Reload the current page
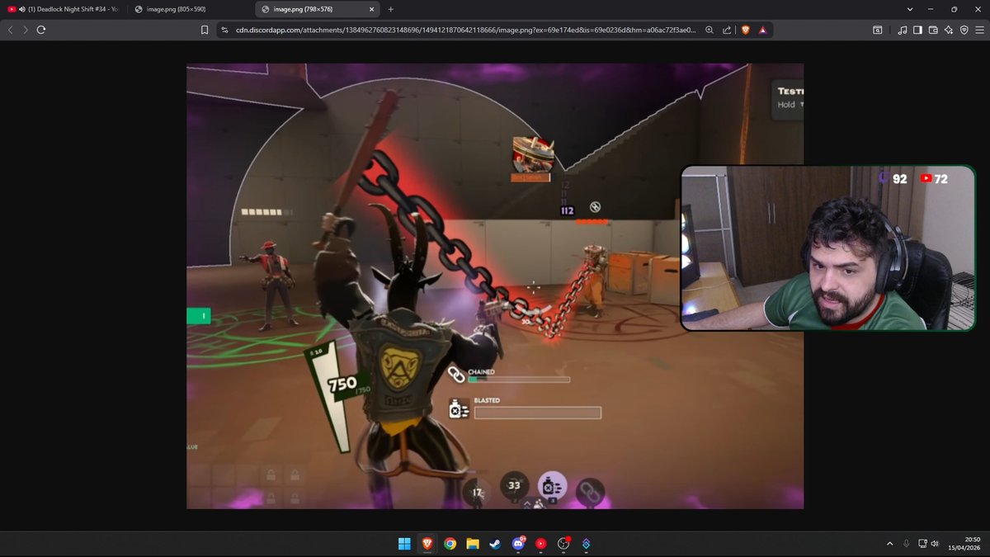Viewport: 990px width, 557px height. point(40,30)
